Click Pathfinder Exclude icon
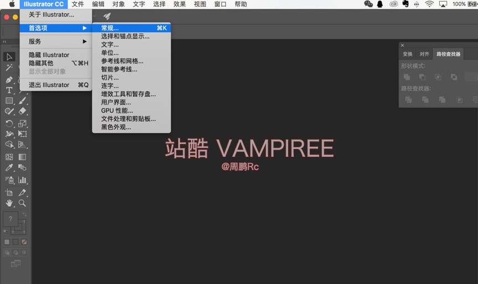The height and width of the screenshot is (284, 478). pyautogui.click(x=454, y=77)
